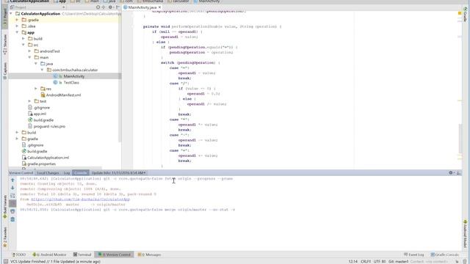Expand the test folder

[29, 101]
